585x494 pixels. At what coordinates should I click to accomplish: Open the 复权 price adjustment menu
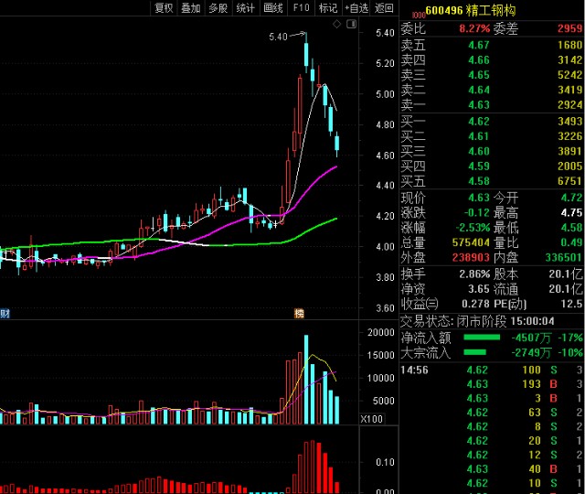pyautogui.click(x=164, y=8)
